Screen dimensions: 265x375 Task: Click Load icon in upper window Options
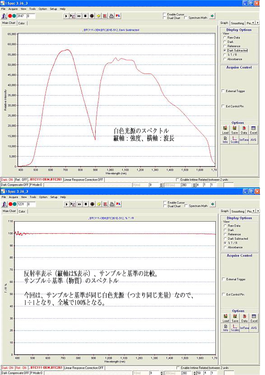point(225,130)
